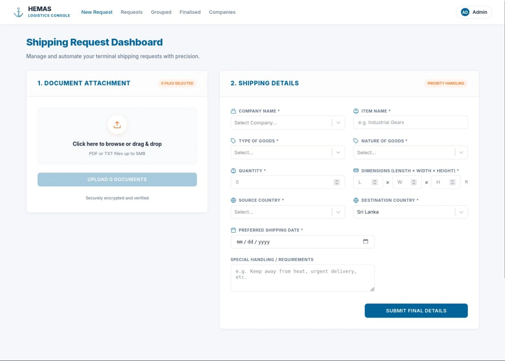Focus the Preferred Shipping Date field
The height and width of the screenshot is (361, 505).
tap(303, 242)
